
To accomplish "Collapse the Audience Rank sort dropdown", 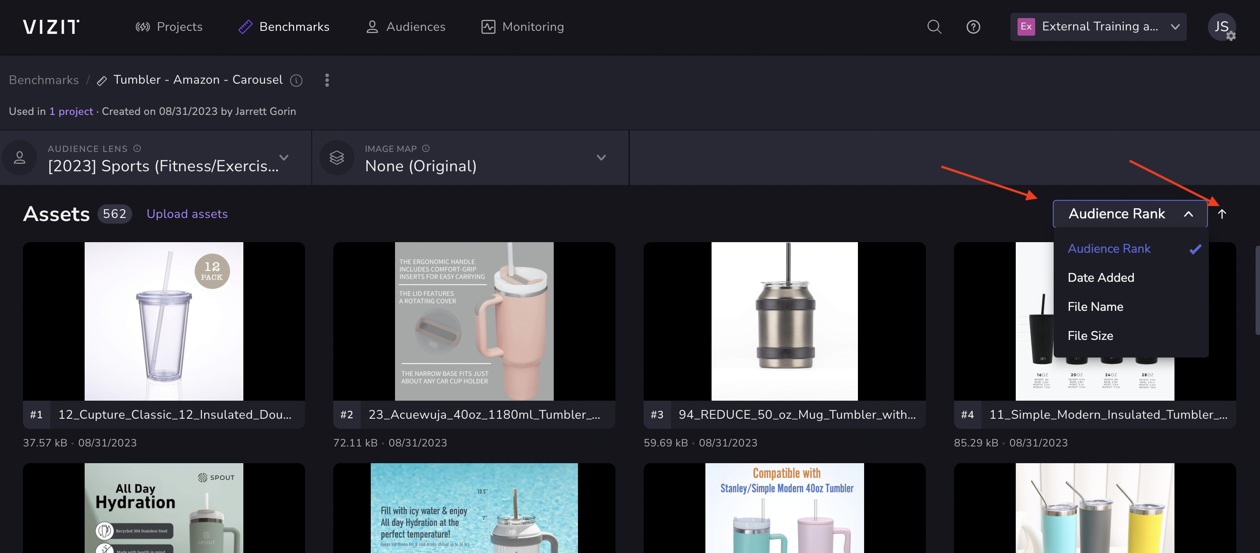I will [1130, 214].
